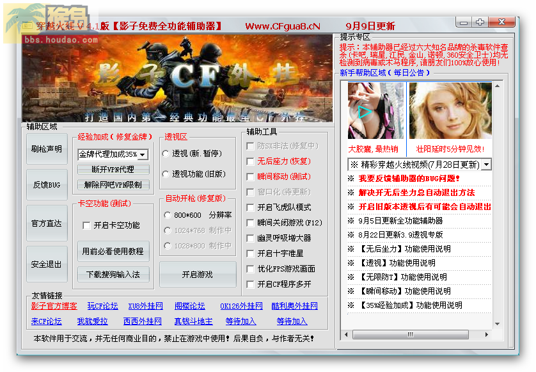Open 【透视】功能使用说明 entry

tap(397, 263)
